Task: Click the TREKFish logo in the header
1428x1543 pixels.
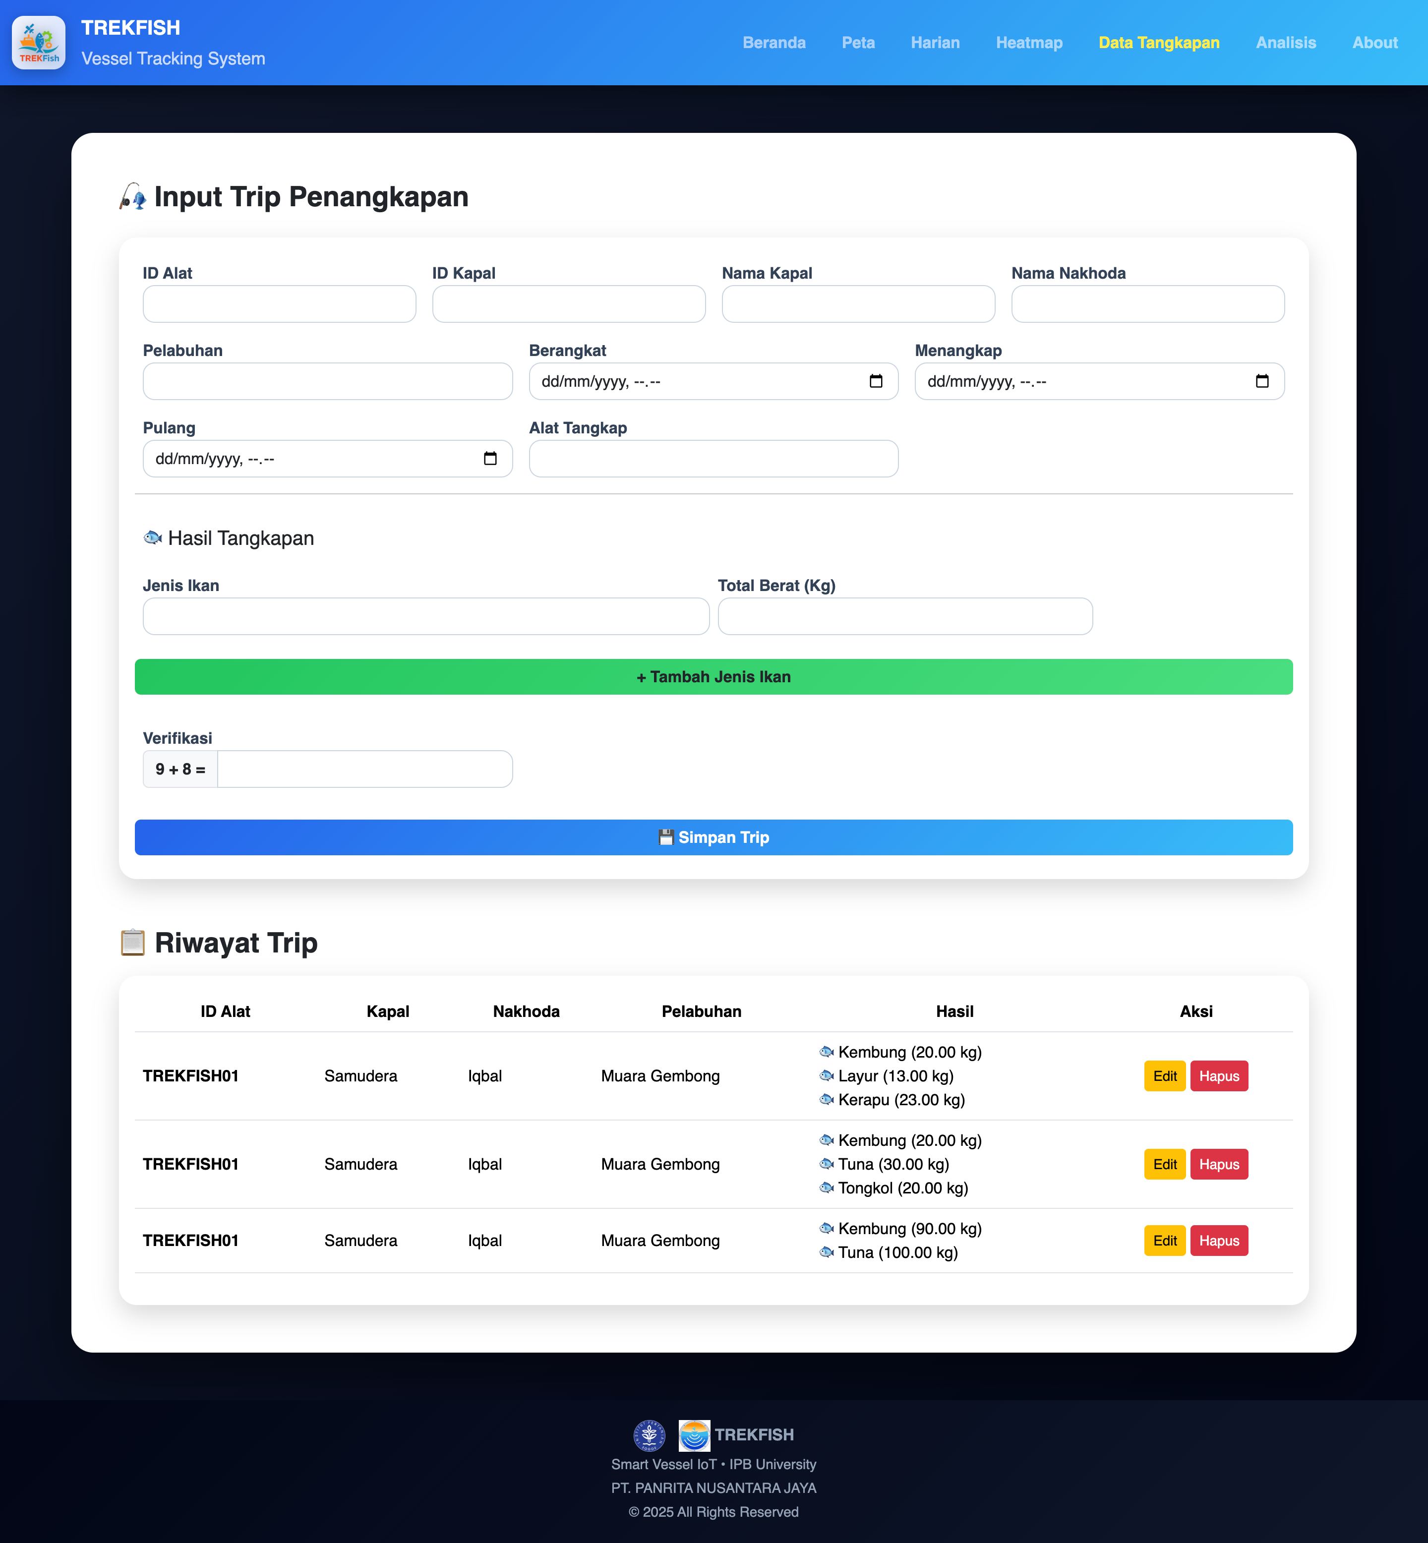Action: click(39, 43)
